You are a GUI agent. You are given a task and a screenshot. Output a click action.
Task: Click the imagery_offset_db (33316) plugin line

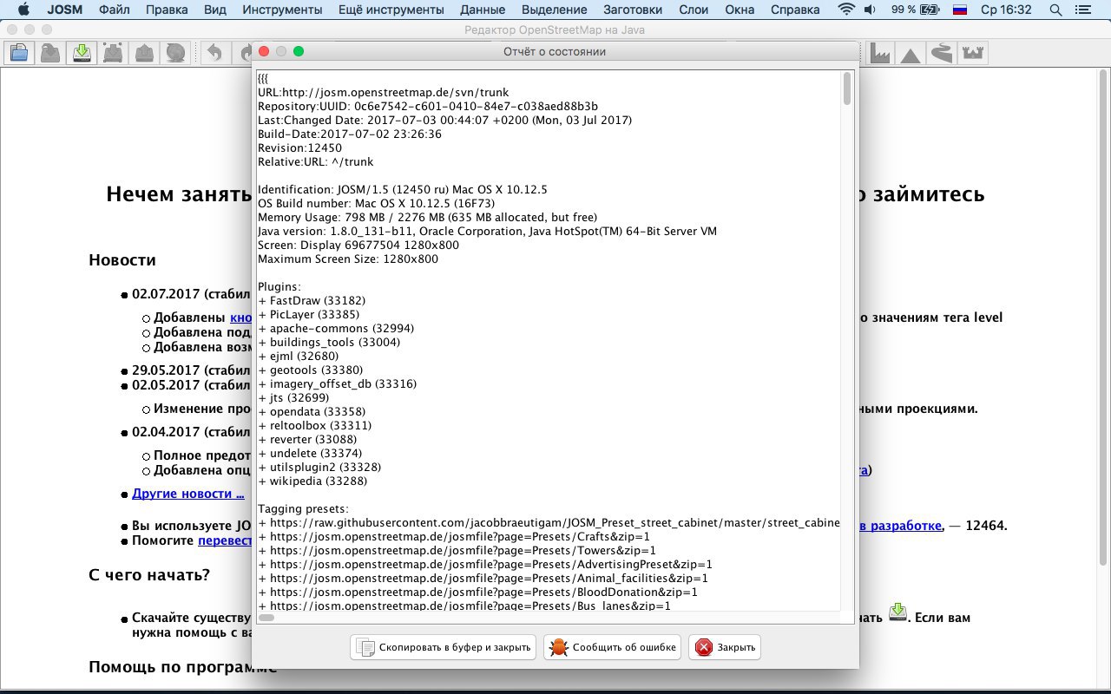(337, 383)
